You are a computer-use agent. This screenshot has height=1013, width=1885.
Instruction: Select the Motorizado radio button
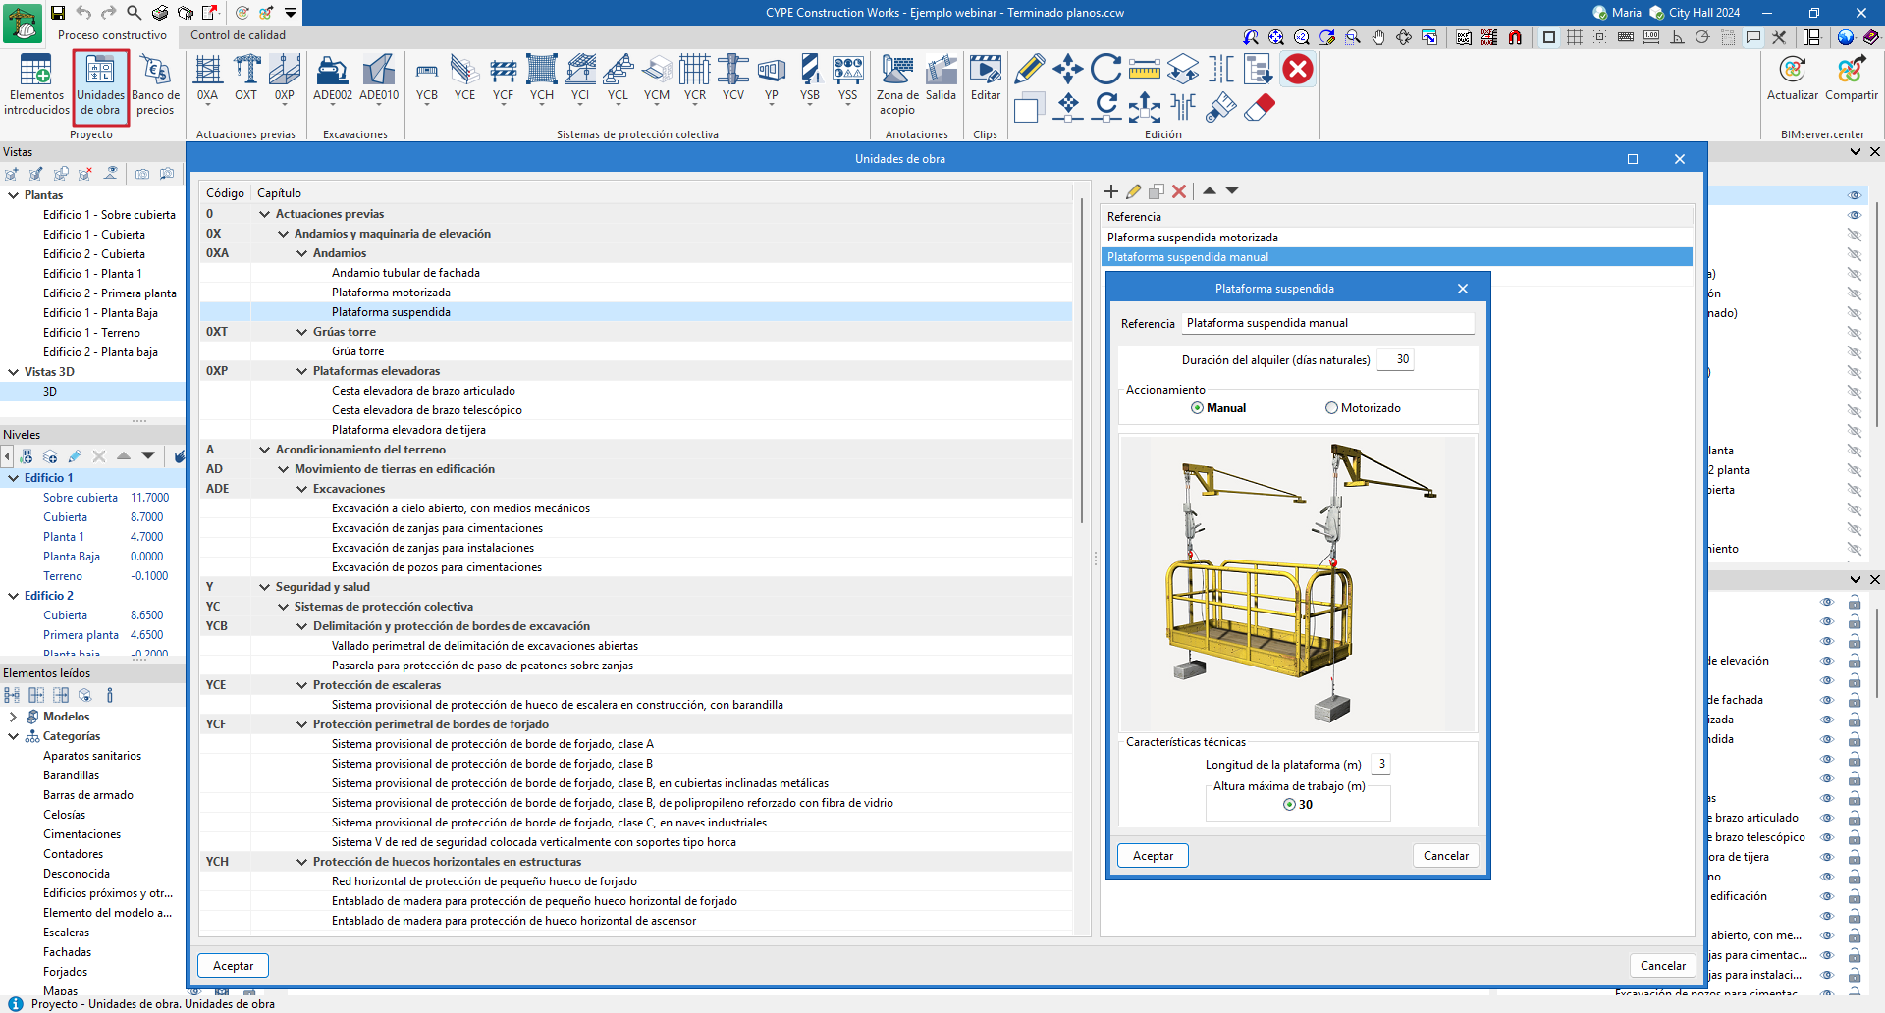coord(1331,408)
